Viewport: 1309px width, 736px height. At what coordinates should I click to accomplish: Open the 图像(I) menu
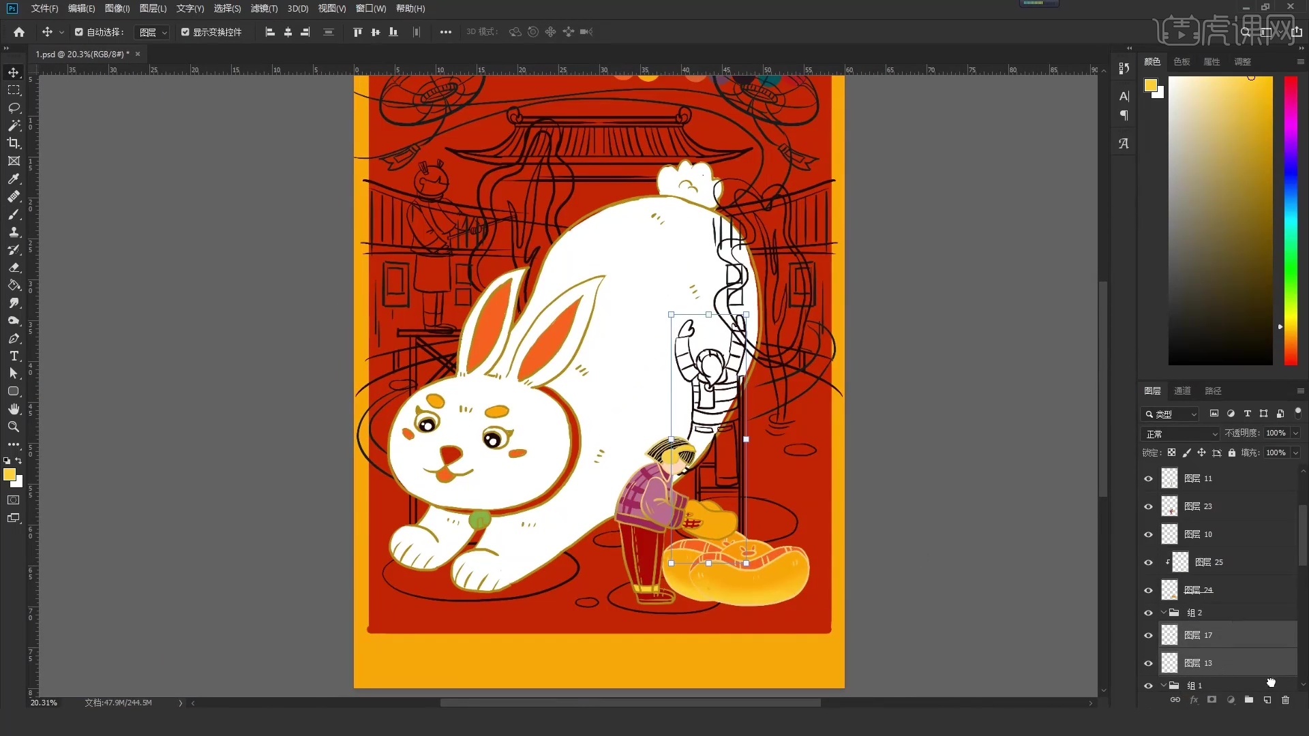coord(117,8)
